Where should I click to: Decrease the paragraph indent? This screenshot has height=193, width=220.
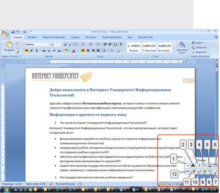(x=105, y=44)
